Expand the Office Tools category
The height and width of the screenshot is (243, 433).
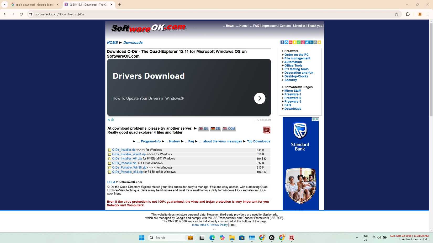[293, 65]
